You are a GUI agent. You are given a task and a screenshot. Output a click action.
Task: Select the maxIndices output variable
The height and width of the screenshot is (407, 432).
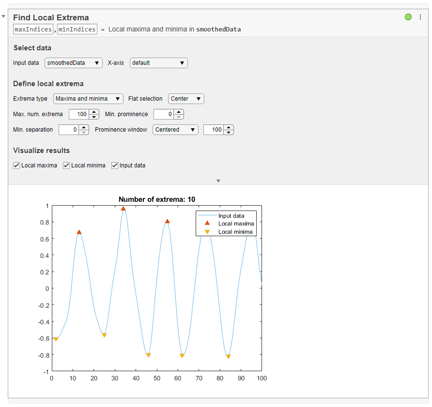(x=33, y=29)
